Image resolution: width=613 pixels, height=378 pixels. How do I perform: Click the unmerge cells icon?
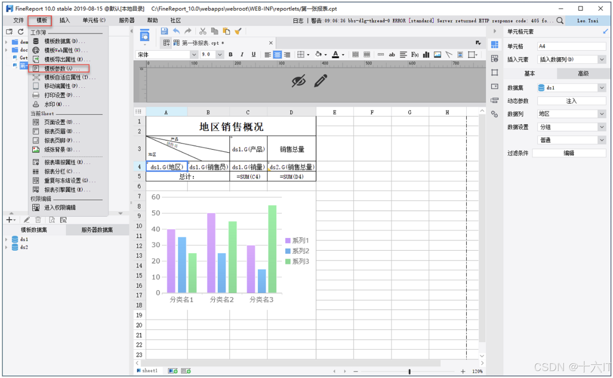click(367, 55)
